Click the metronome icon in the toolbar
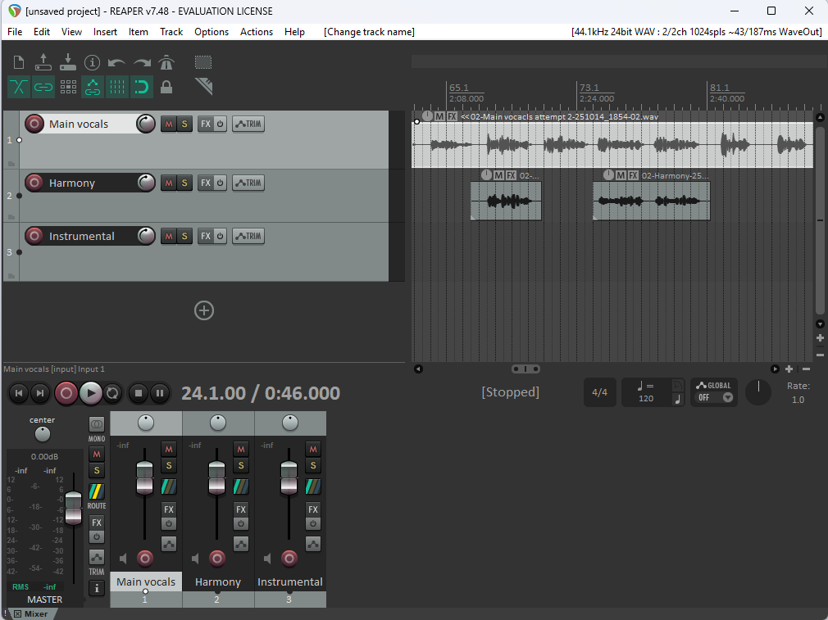 (x=166, y=63)
